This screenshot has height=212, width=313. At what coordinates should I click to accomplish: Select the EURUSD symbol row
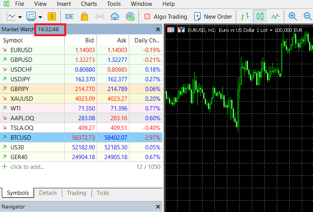[81, 50]
